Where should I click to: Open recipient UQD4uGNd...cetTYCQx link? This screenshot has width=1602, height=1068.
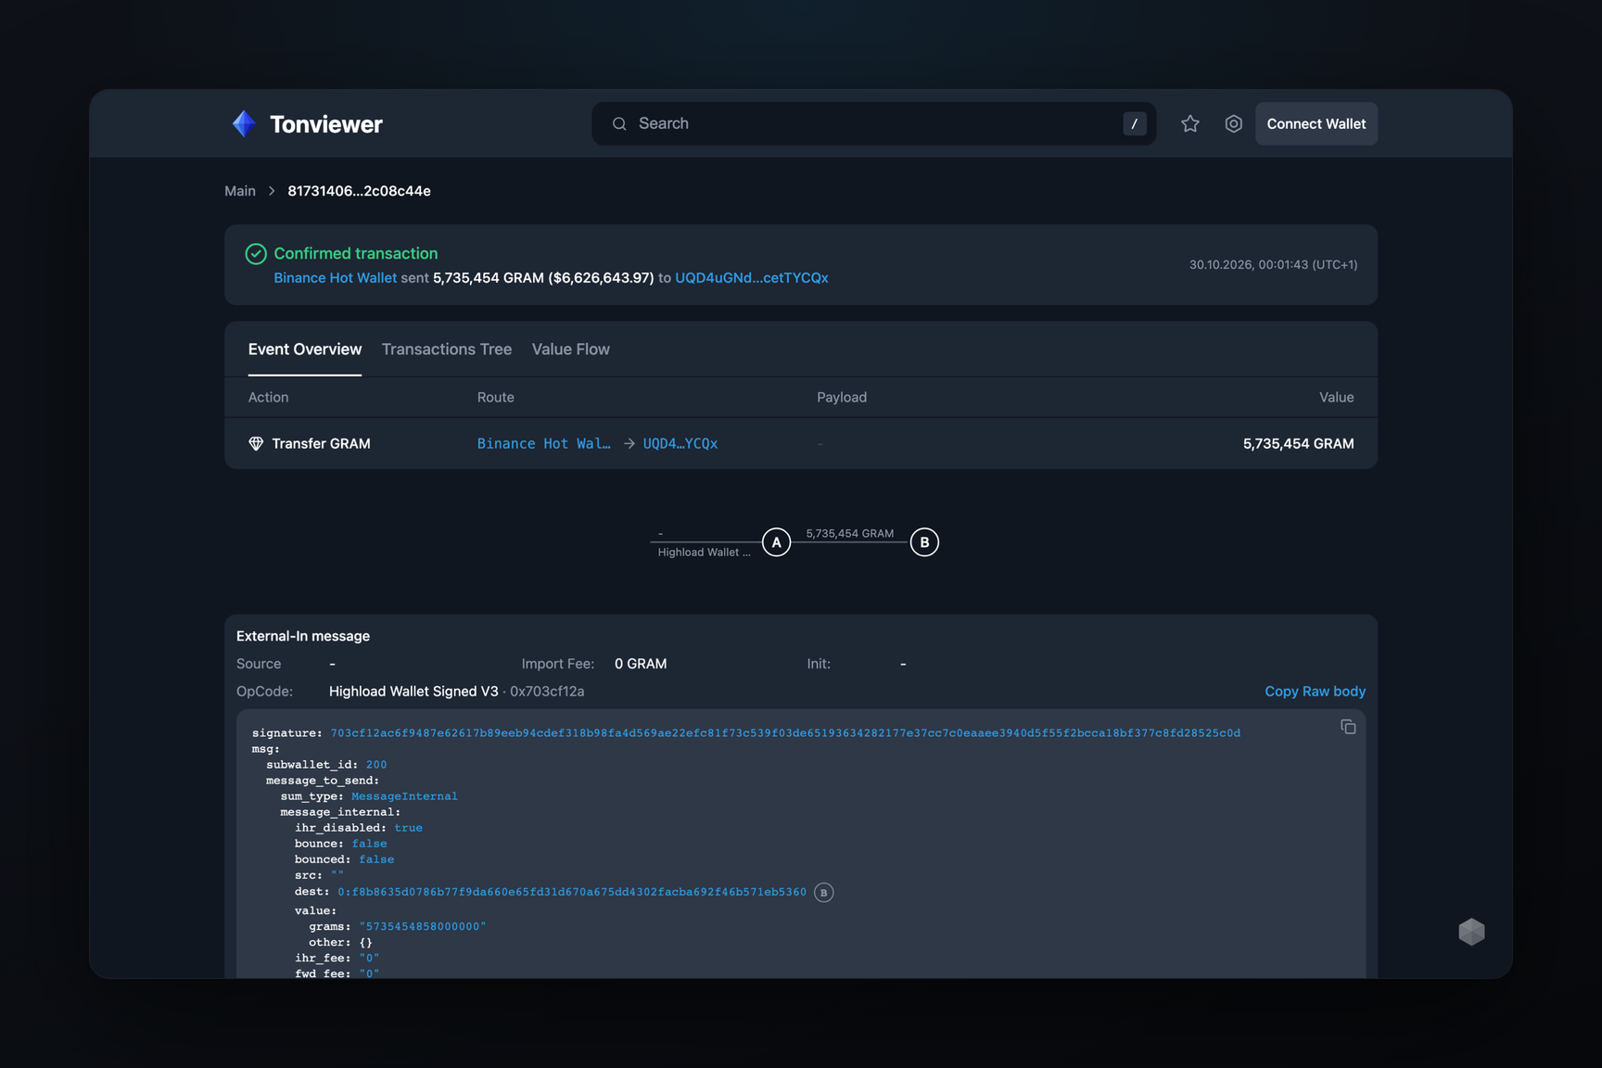(751, 278)
